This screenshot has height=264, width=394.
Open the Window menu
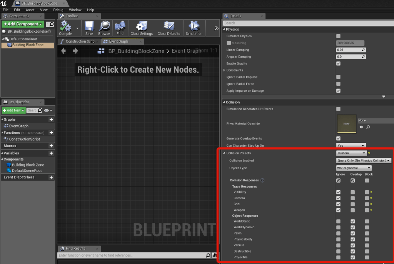(x=75, y=10)
